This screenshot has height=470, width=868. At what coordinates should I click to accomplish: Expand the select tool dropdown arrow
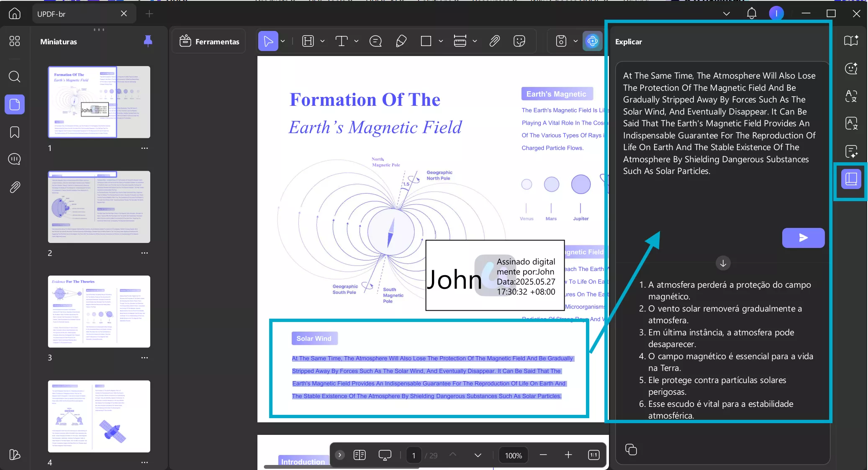click(283, 41)
